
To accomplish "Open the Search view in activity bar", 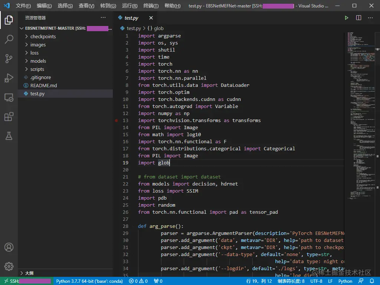I will (9, 39).
